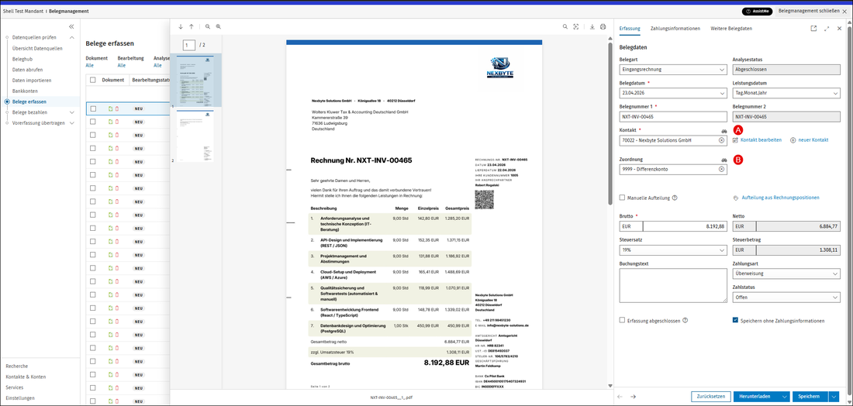Open Herunterladen split-button arrow
The image size is (853, 406).
(784, 397)
